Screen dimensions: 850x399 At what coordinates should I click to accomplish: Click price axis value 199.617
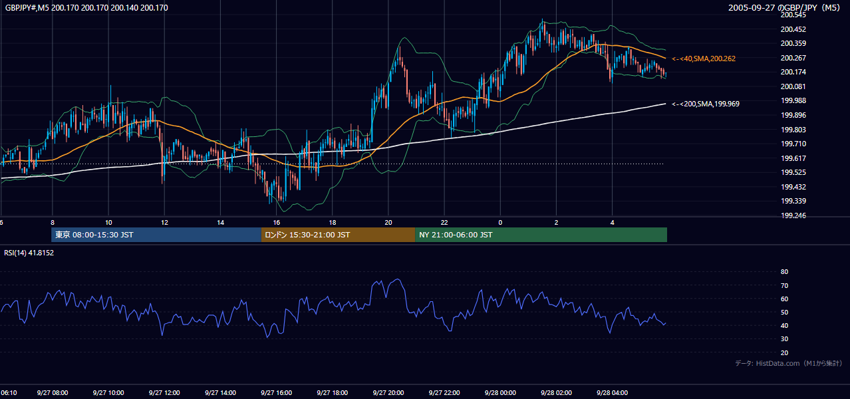[793, 158]
